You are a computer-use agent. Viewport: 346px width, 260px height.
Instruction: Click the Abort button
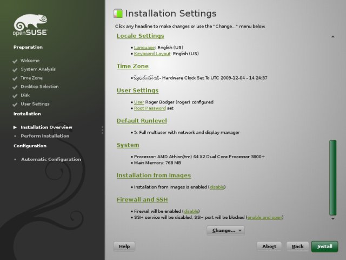[x=269, y=246]
